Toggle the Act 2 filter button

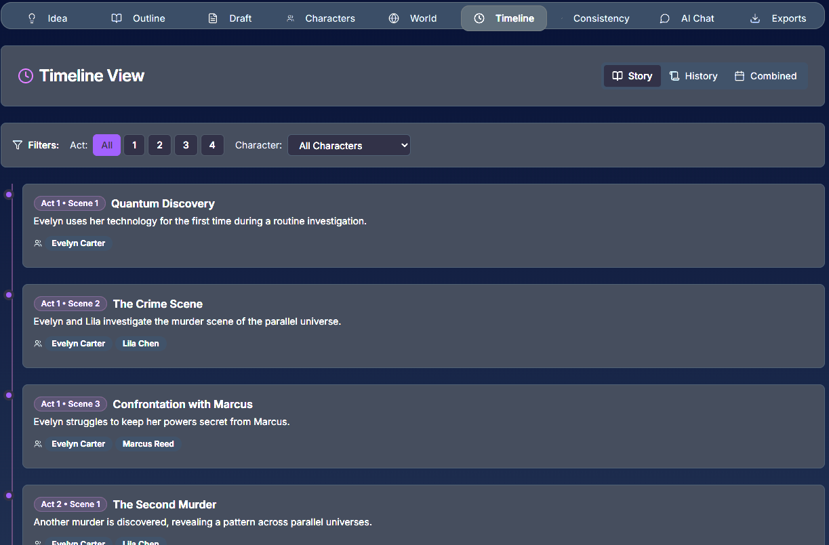tap(159, 144)
